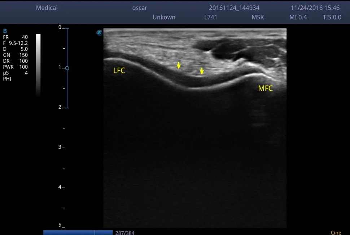
Task: Select the DR 100 dynamic range parameter
Action: click(x=16, y=61)
